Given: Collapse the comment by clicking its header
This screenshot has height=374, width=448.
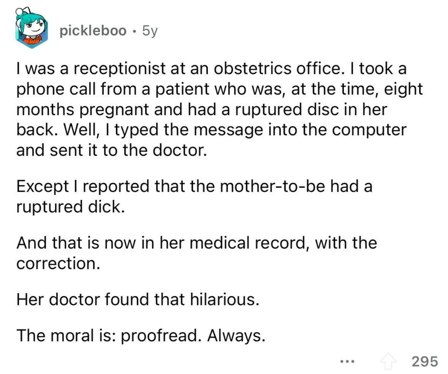Looking at the screenshot, I should [92, 30].
